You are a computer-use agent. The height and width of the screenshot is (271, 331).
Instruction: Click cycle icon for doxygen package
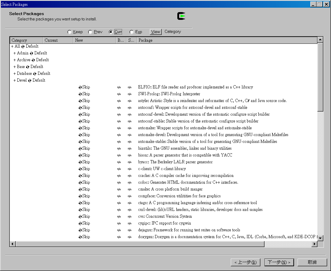pos(80,237)
